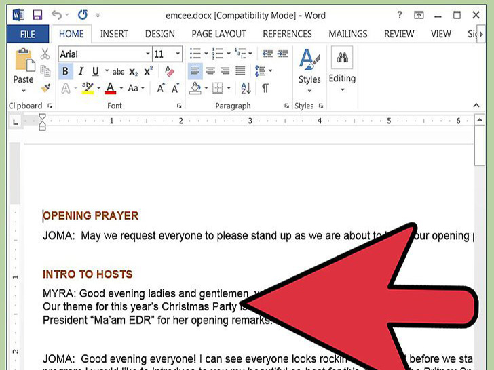Align the text to the right
The image size is (494, 370).
tap(225, 70)
